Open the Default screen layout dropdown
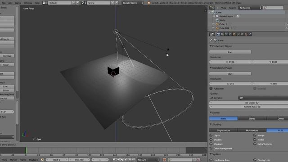Viewport: 288px width, 162px height. pyautogui.click(x=45, y=3)
